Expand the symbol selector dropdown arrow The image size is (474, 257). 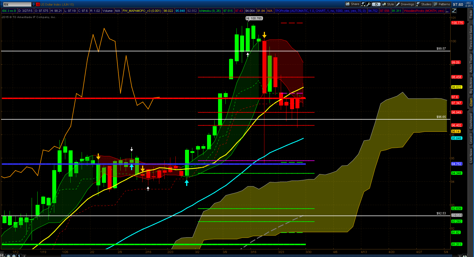(x=34, y=5)
